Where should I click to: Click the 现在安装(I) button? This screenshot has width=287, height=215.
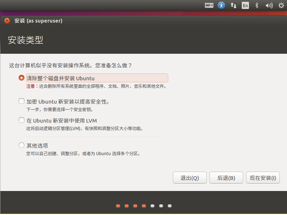point(263,178)
